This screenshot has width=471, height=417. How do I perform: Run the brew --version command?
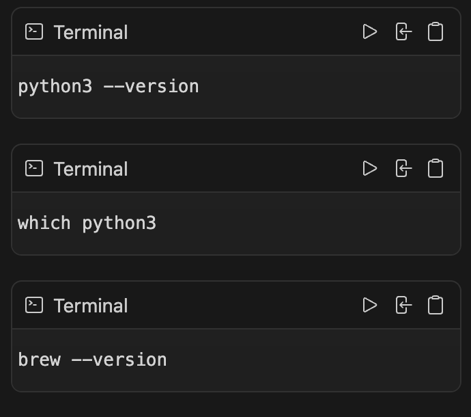click(x=370, y=305)
